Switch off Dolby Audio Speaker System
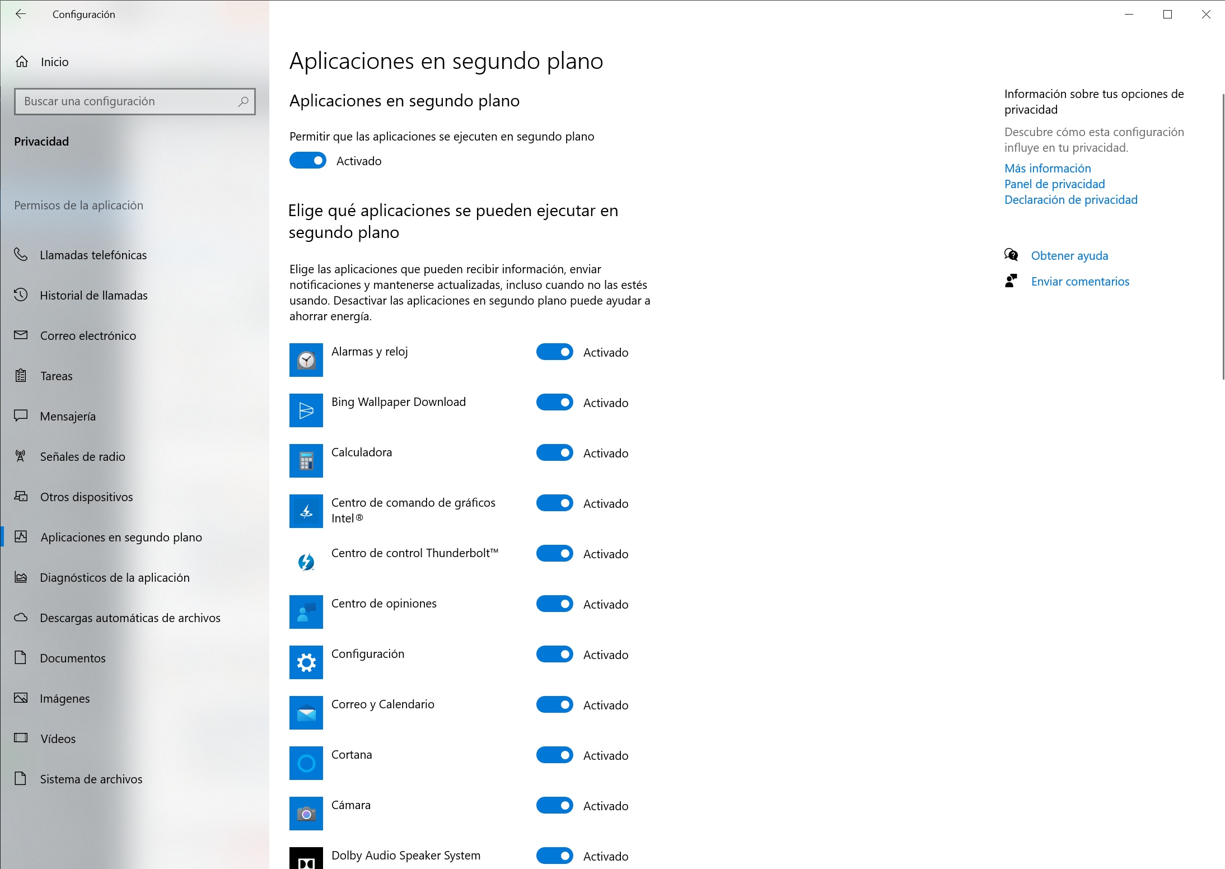Image resolution: width=1225 pixels, height=869 pixels. (555, 856)
